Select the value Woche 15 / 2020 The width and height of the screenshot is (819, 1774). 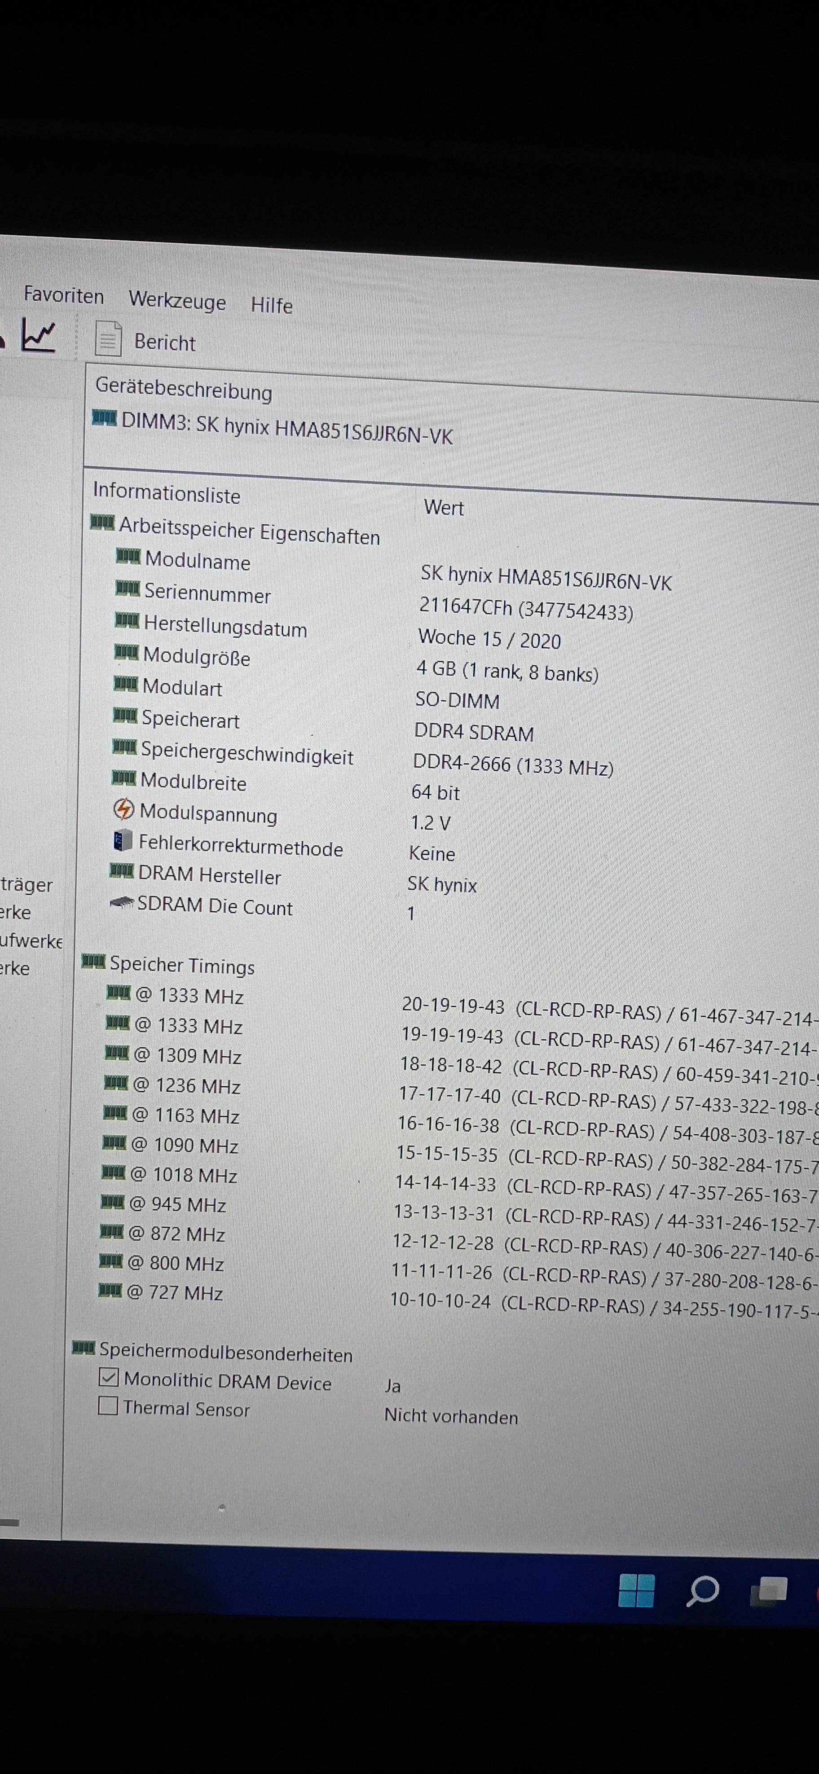click(490, 639)
